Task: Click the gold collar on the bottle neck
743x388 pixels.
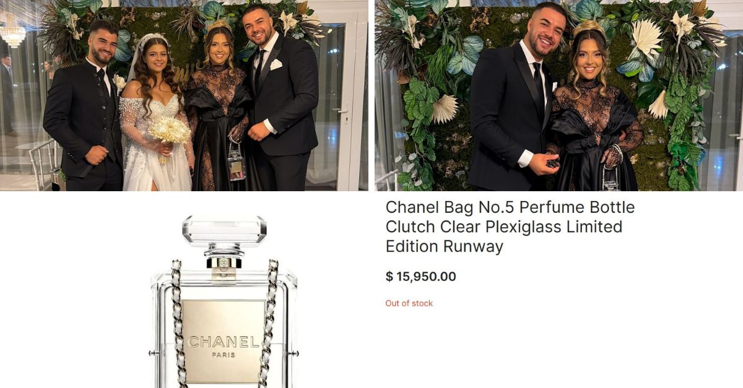Action: [224, 264]
